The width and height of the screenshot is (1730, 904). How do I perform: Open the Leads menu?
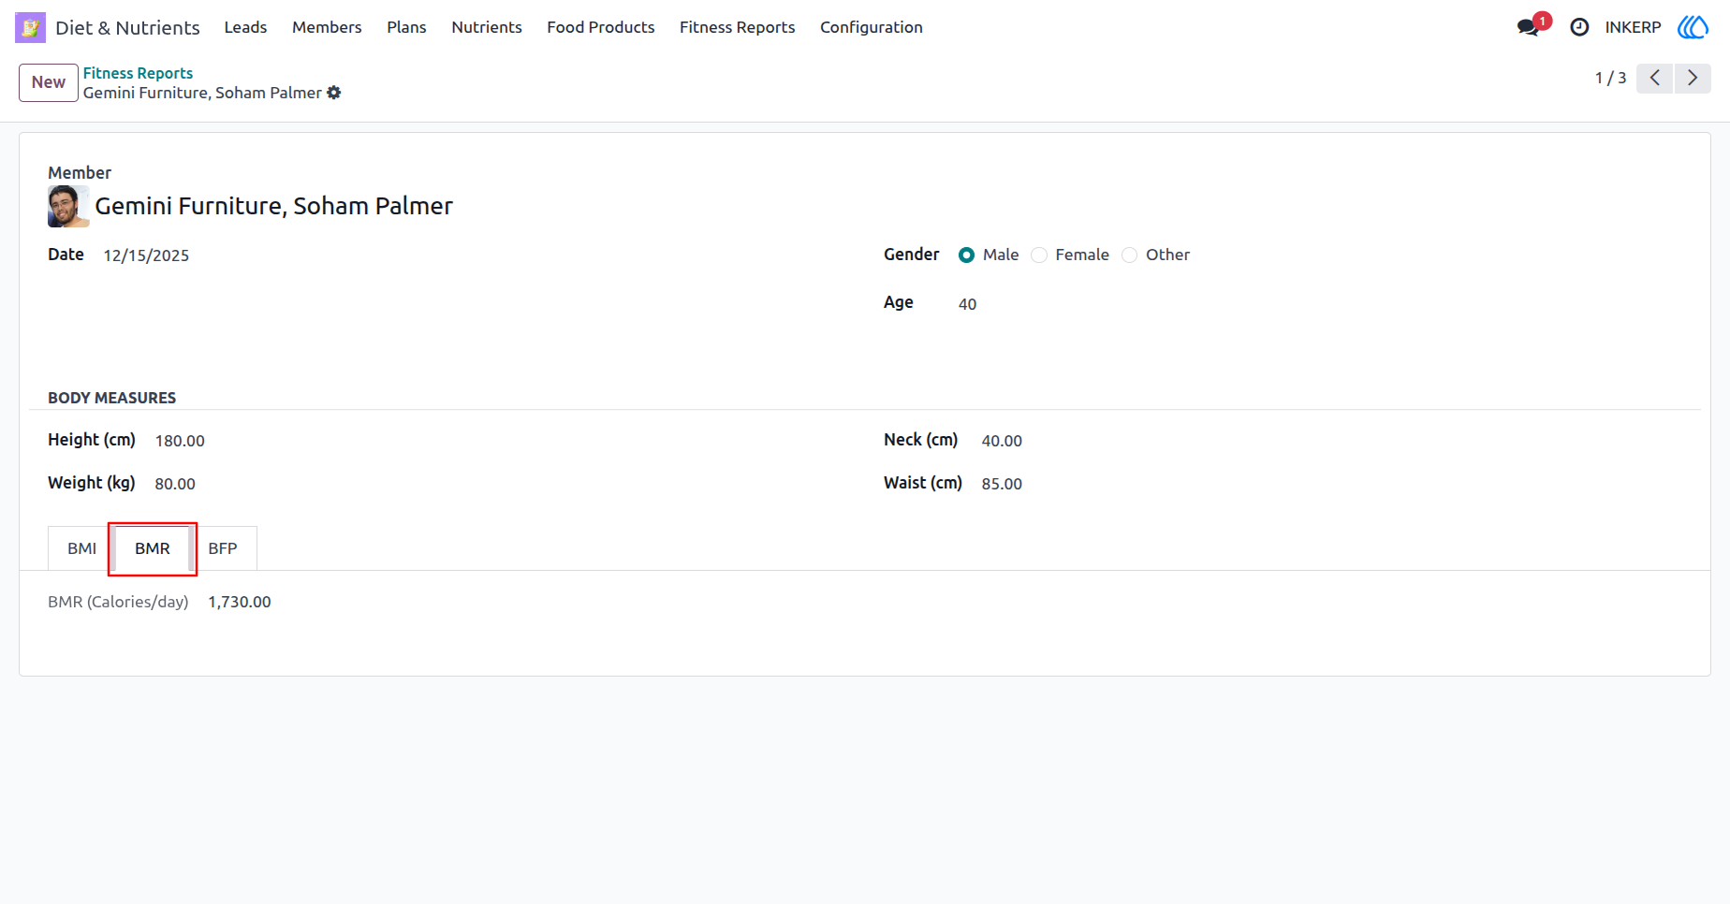point(245,27)
